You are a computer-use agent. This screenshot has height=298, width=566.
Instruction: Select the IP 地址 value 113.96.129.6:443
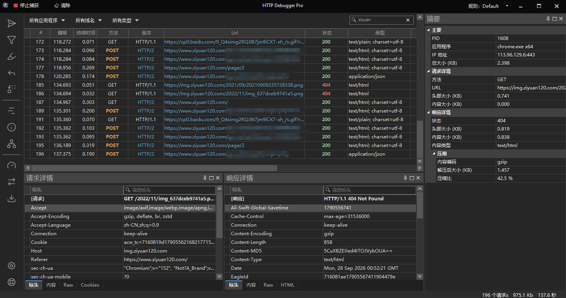click(x=516, y=55)
